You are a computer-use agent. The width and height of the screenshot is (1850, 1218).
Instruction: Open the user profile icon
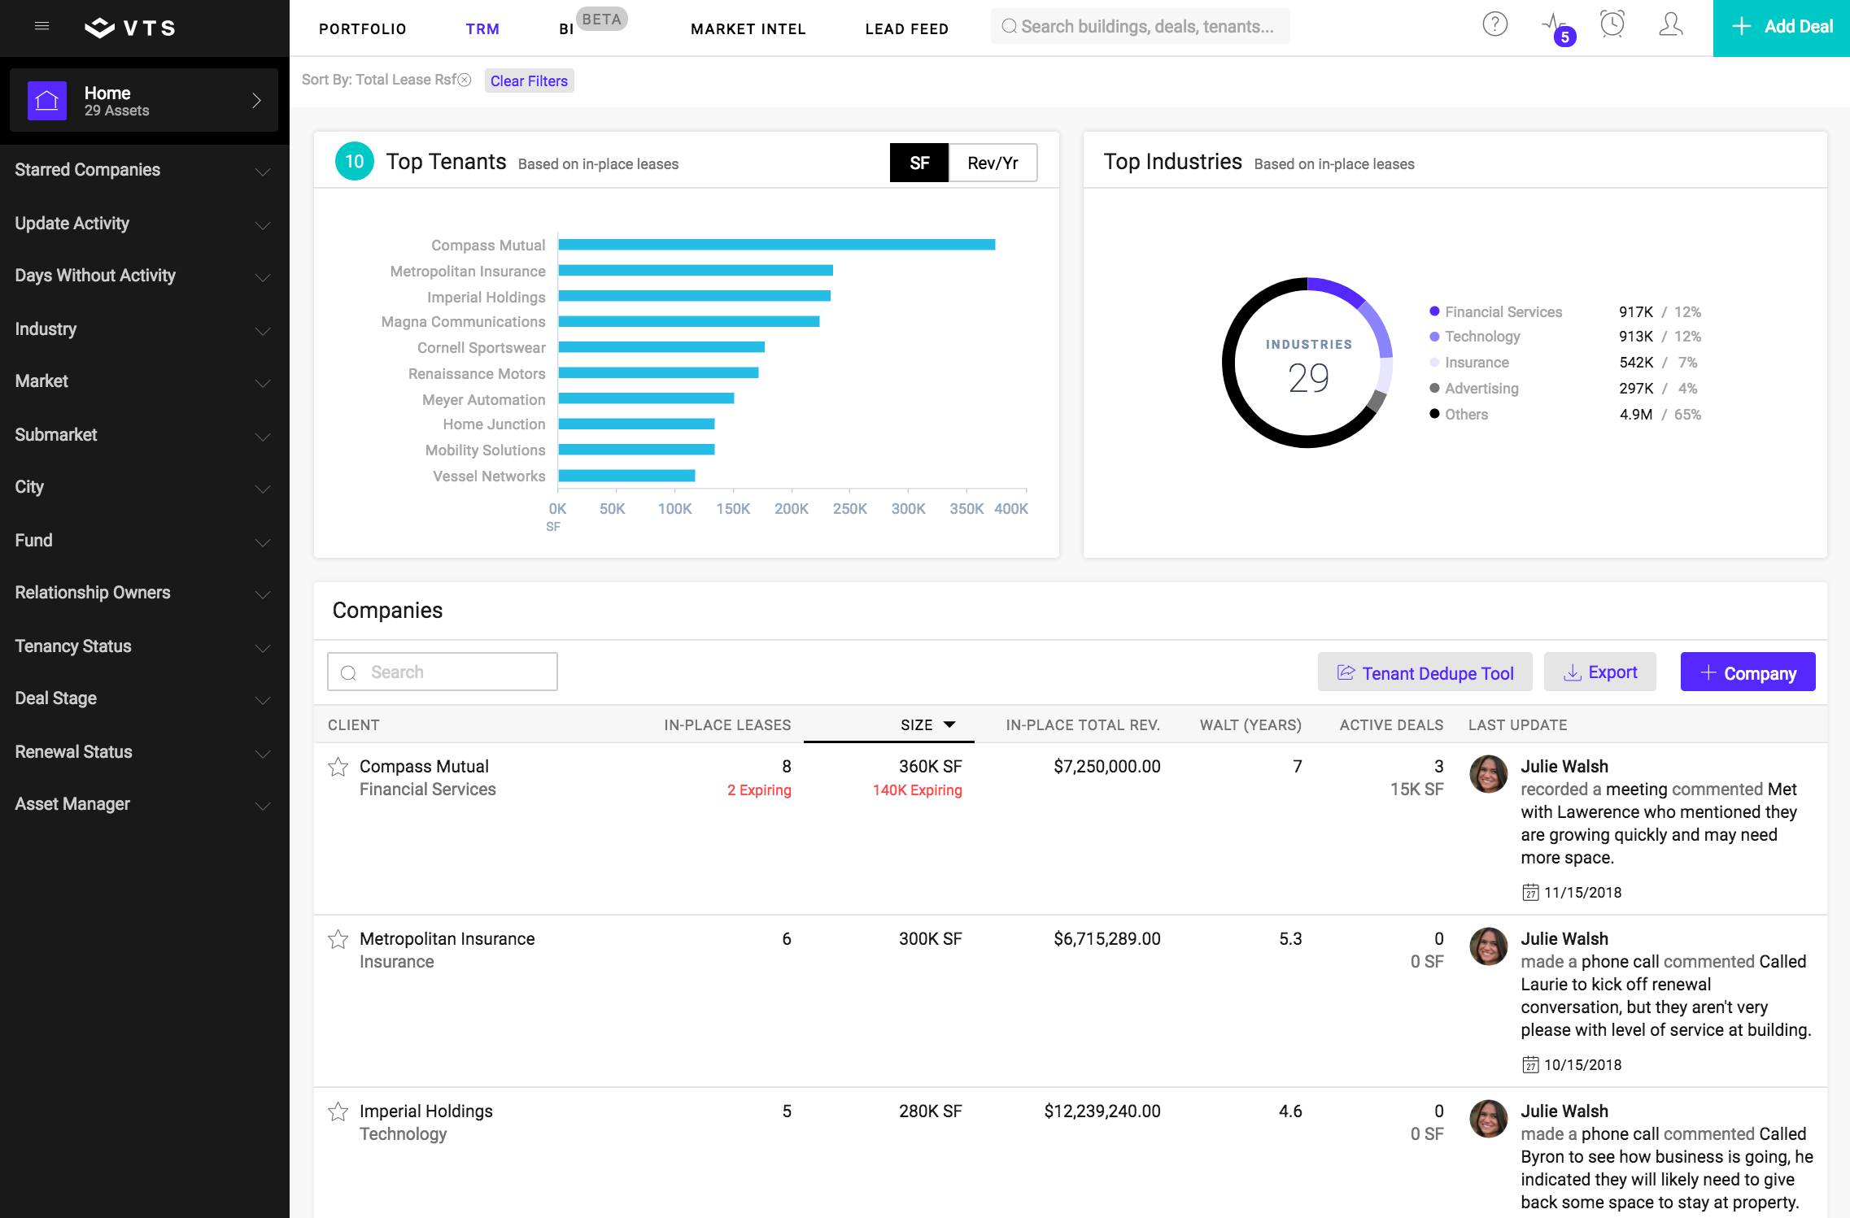[x=1670, y=25]
